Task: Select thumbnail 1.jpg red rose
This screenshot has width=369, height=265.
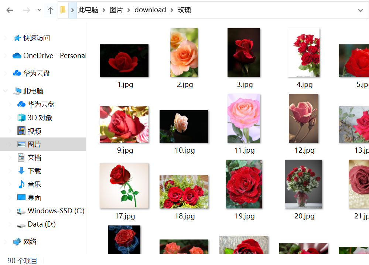Action: 124,61
